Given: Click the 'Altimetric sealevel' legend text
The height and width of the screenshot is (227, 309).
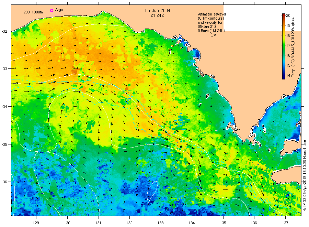Looking at the screenshot, I should (211, 14).
